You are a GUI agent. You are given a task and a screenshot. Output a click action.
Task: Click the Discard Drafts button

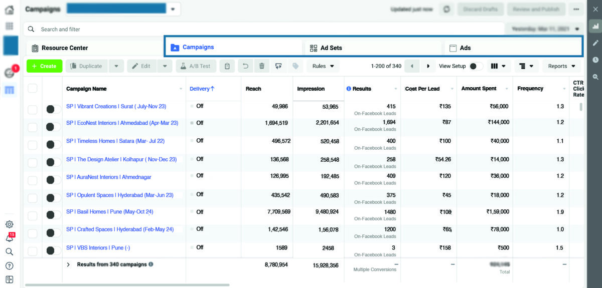tap(481, 10)
